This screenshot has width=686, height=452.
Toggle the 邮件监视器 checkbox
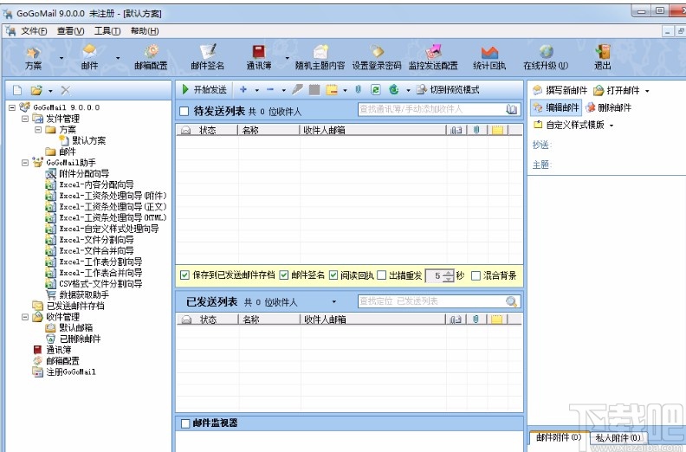[x=185, y=423]
